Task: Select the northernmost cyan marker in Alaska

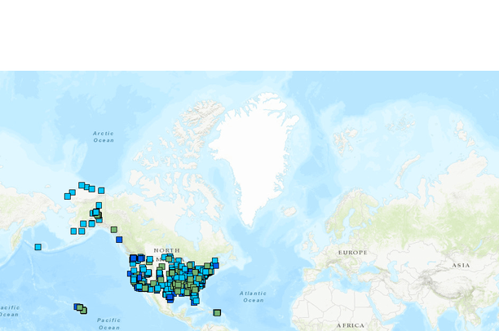Action: point(82,185)
